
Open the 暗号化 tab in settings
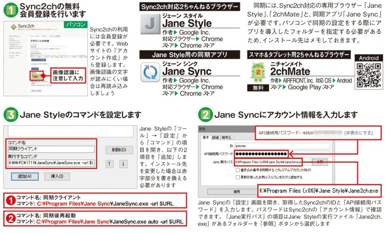pyautogui.click(x=226, y=137)
